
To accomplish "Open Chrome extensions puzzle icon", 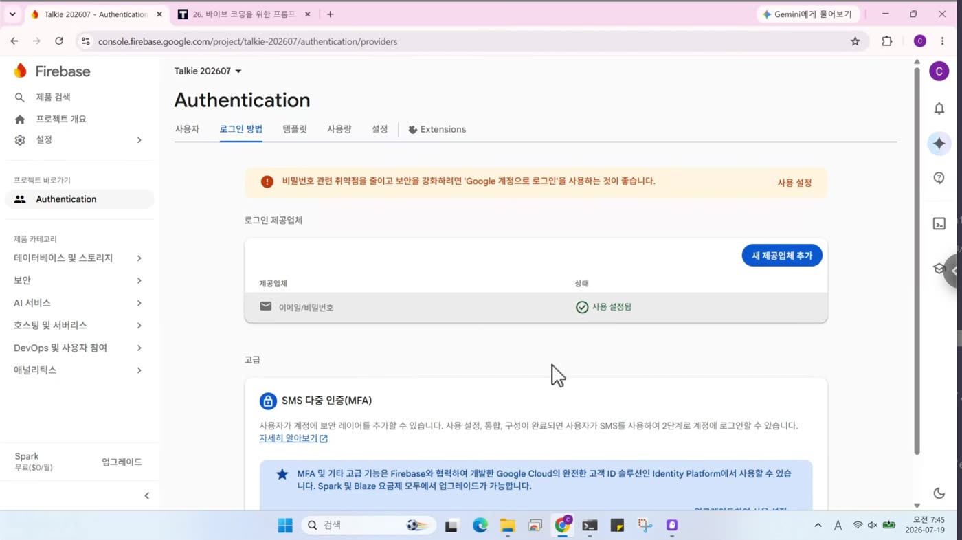I will point(887,41).
